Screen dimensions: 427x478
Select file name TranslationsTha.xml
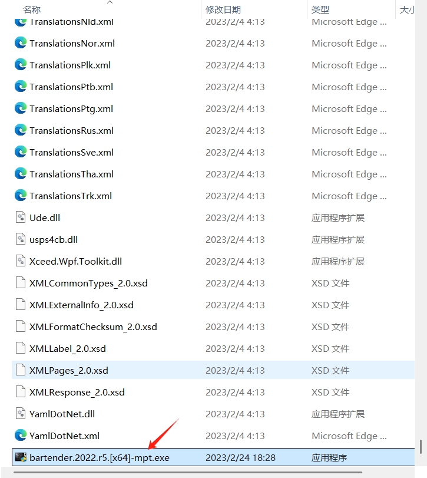click(72, 174)
